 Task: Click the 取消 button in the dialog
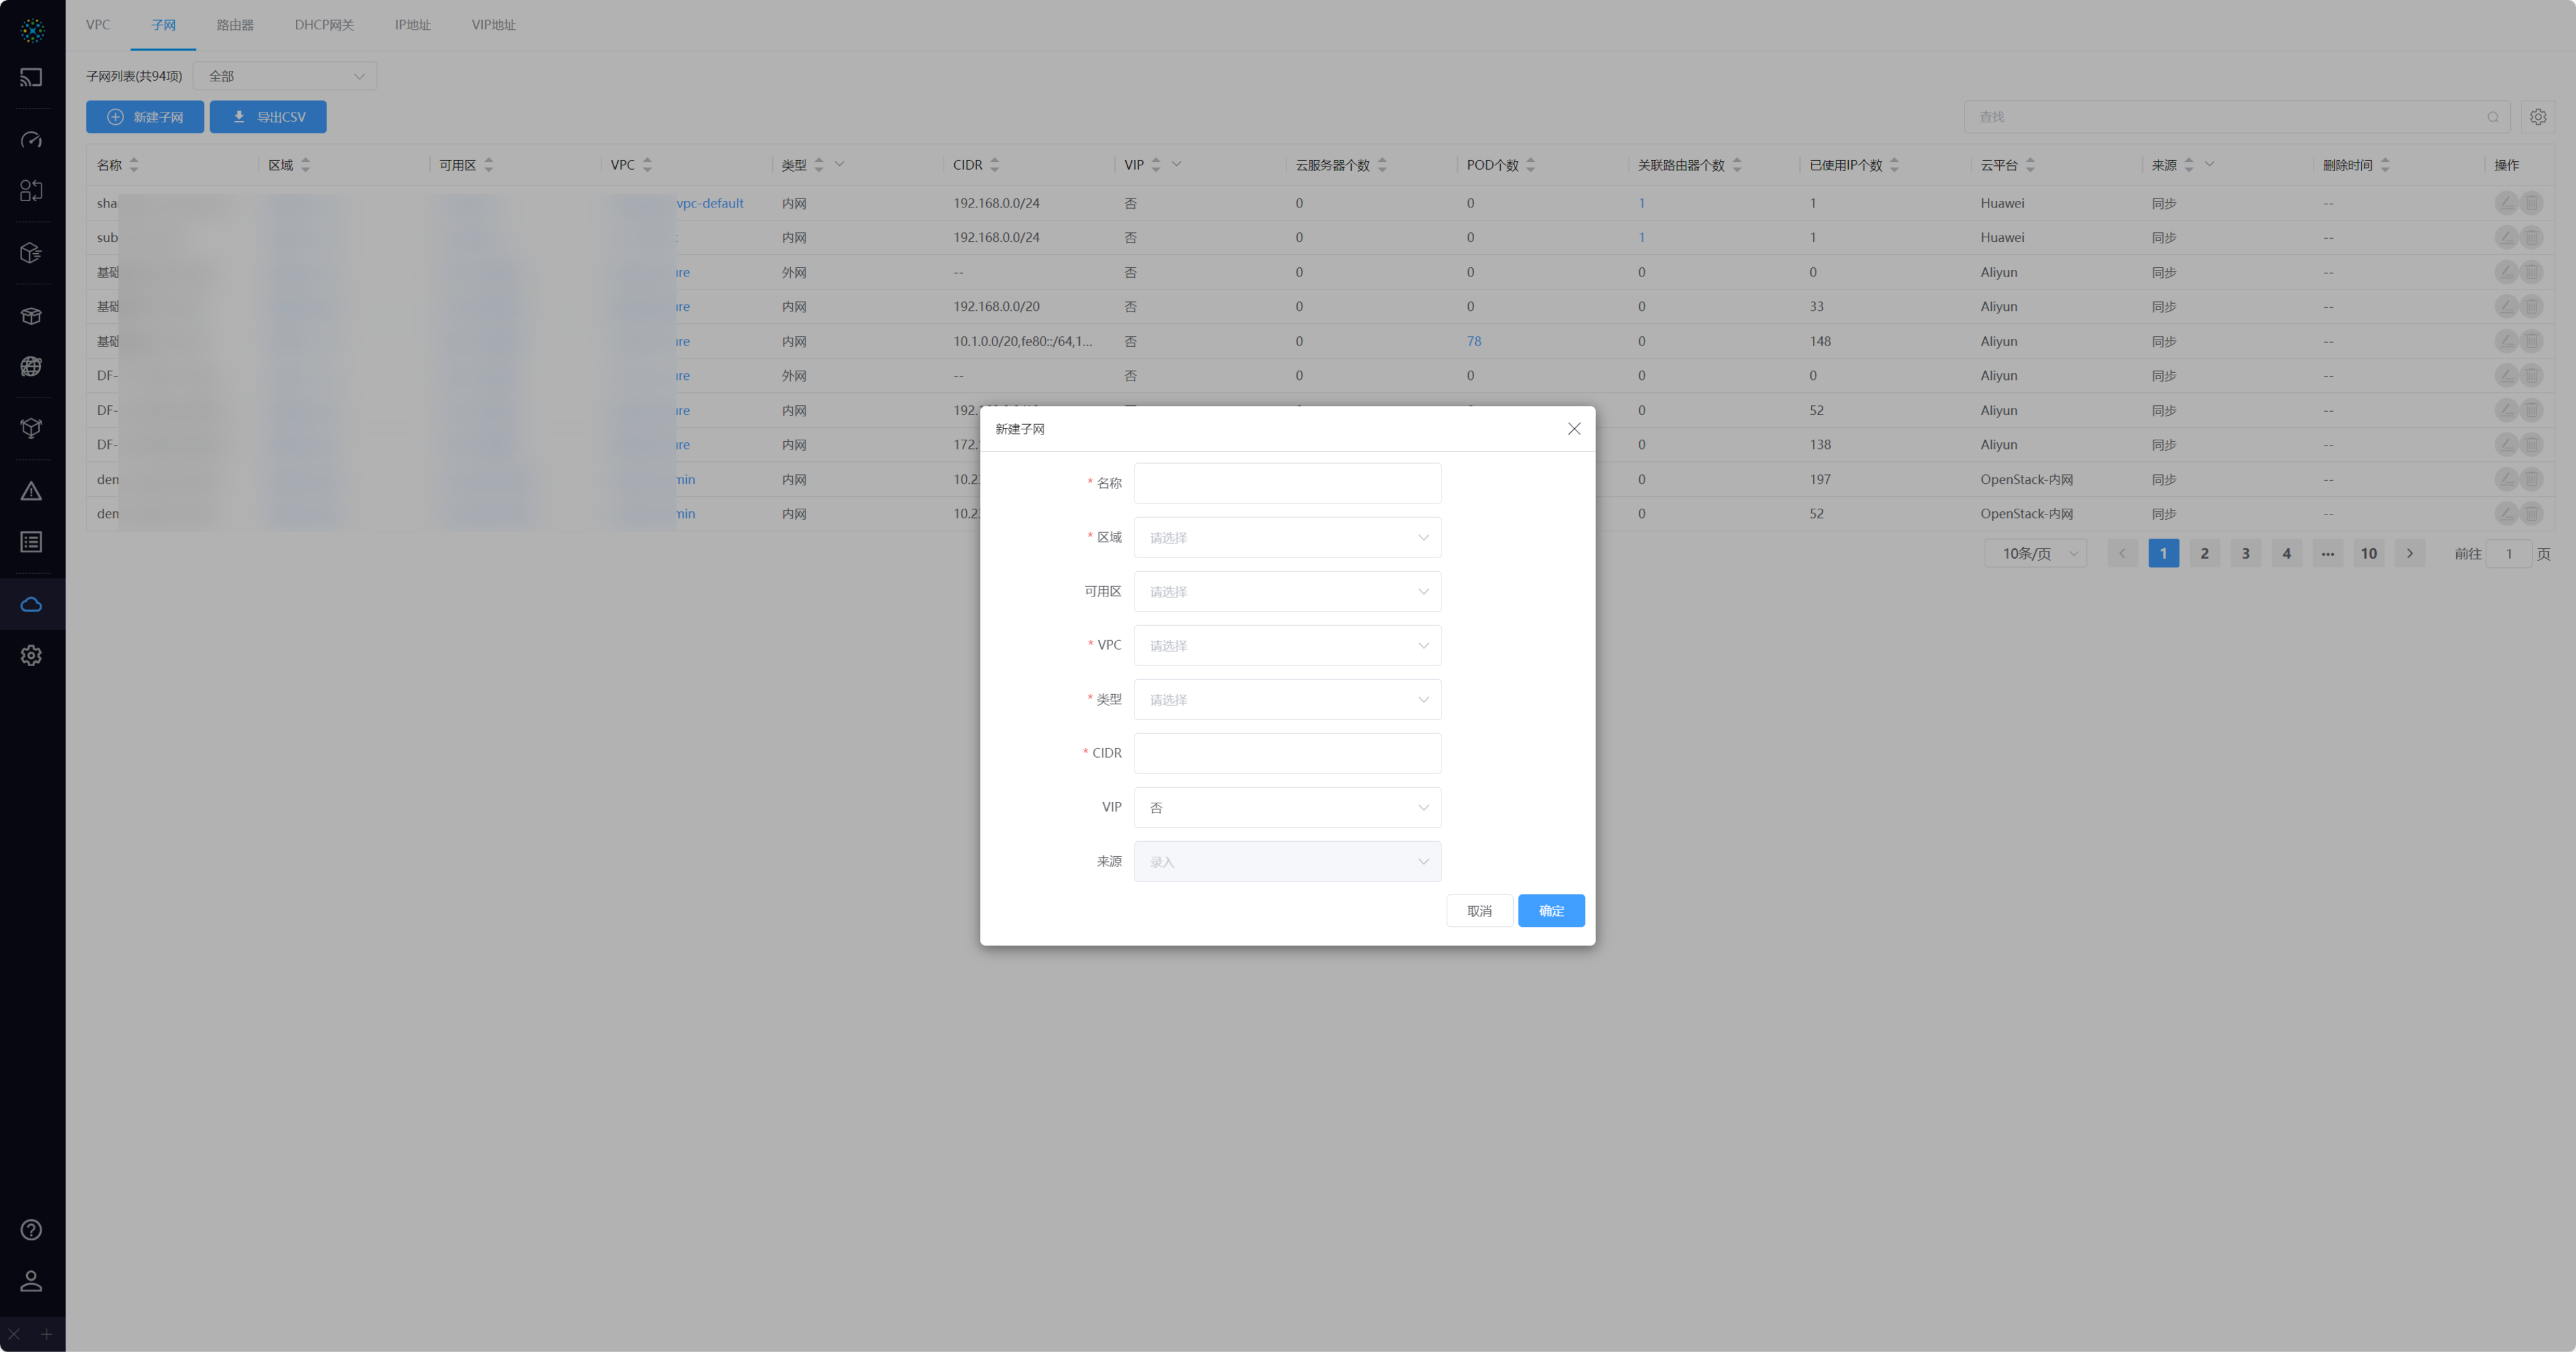point(1479,911)
